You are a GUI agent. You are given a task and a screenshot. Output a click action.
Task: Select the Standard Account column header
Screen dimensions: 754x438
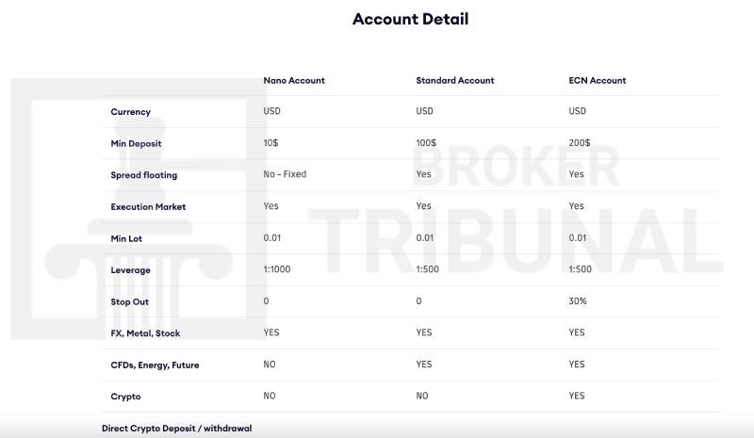455,81
